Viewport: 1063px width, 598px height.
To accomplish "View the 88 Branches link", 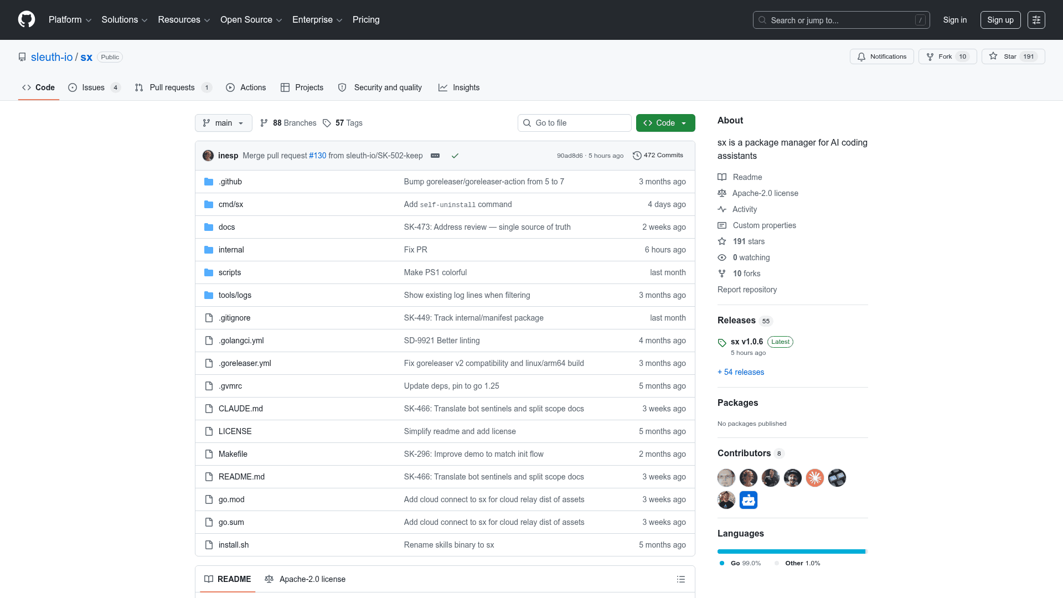I will 288,123.
